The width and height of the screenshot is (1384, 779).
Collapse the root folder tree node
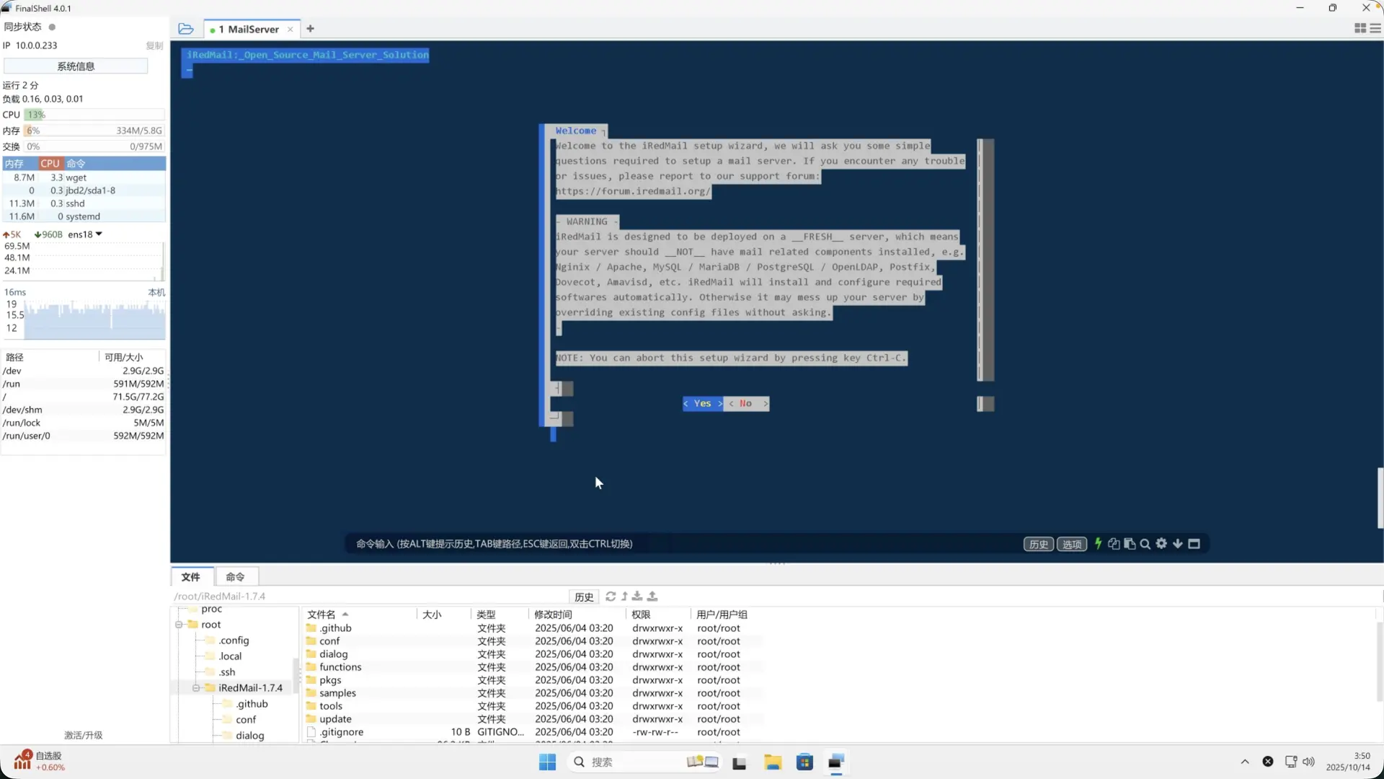click(179, 625)
